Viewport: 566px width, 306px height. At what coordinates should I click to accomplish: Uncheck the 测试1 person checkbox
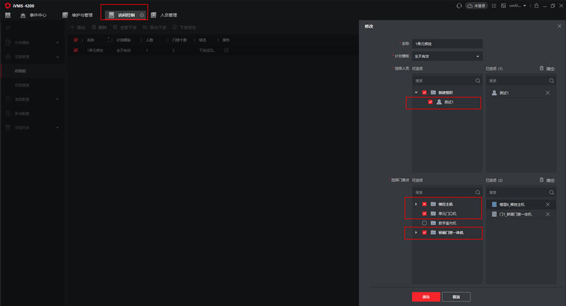tap(430, 102)
